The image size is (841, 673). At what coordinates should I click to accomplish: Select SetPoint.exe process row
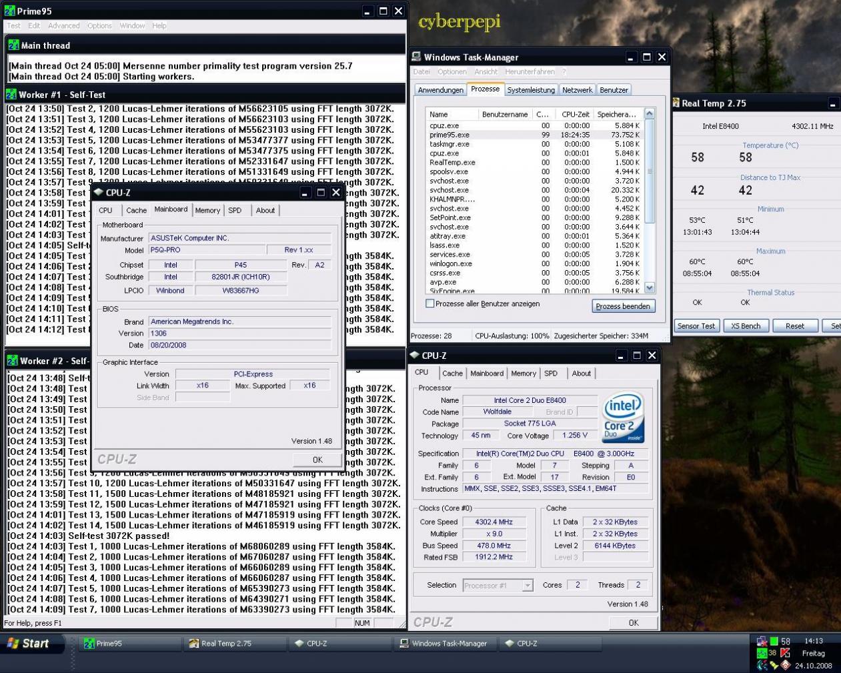point(535,217)
